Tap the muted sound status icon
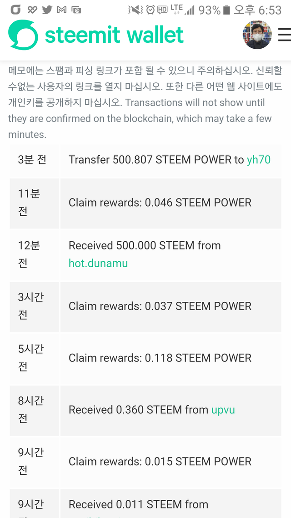Image resolution: width=291 pixels, height=518 pixels. click(x=135, y=10)
